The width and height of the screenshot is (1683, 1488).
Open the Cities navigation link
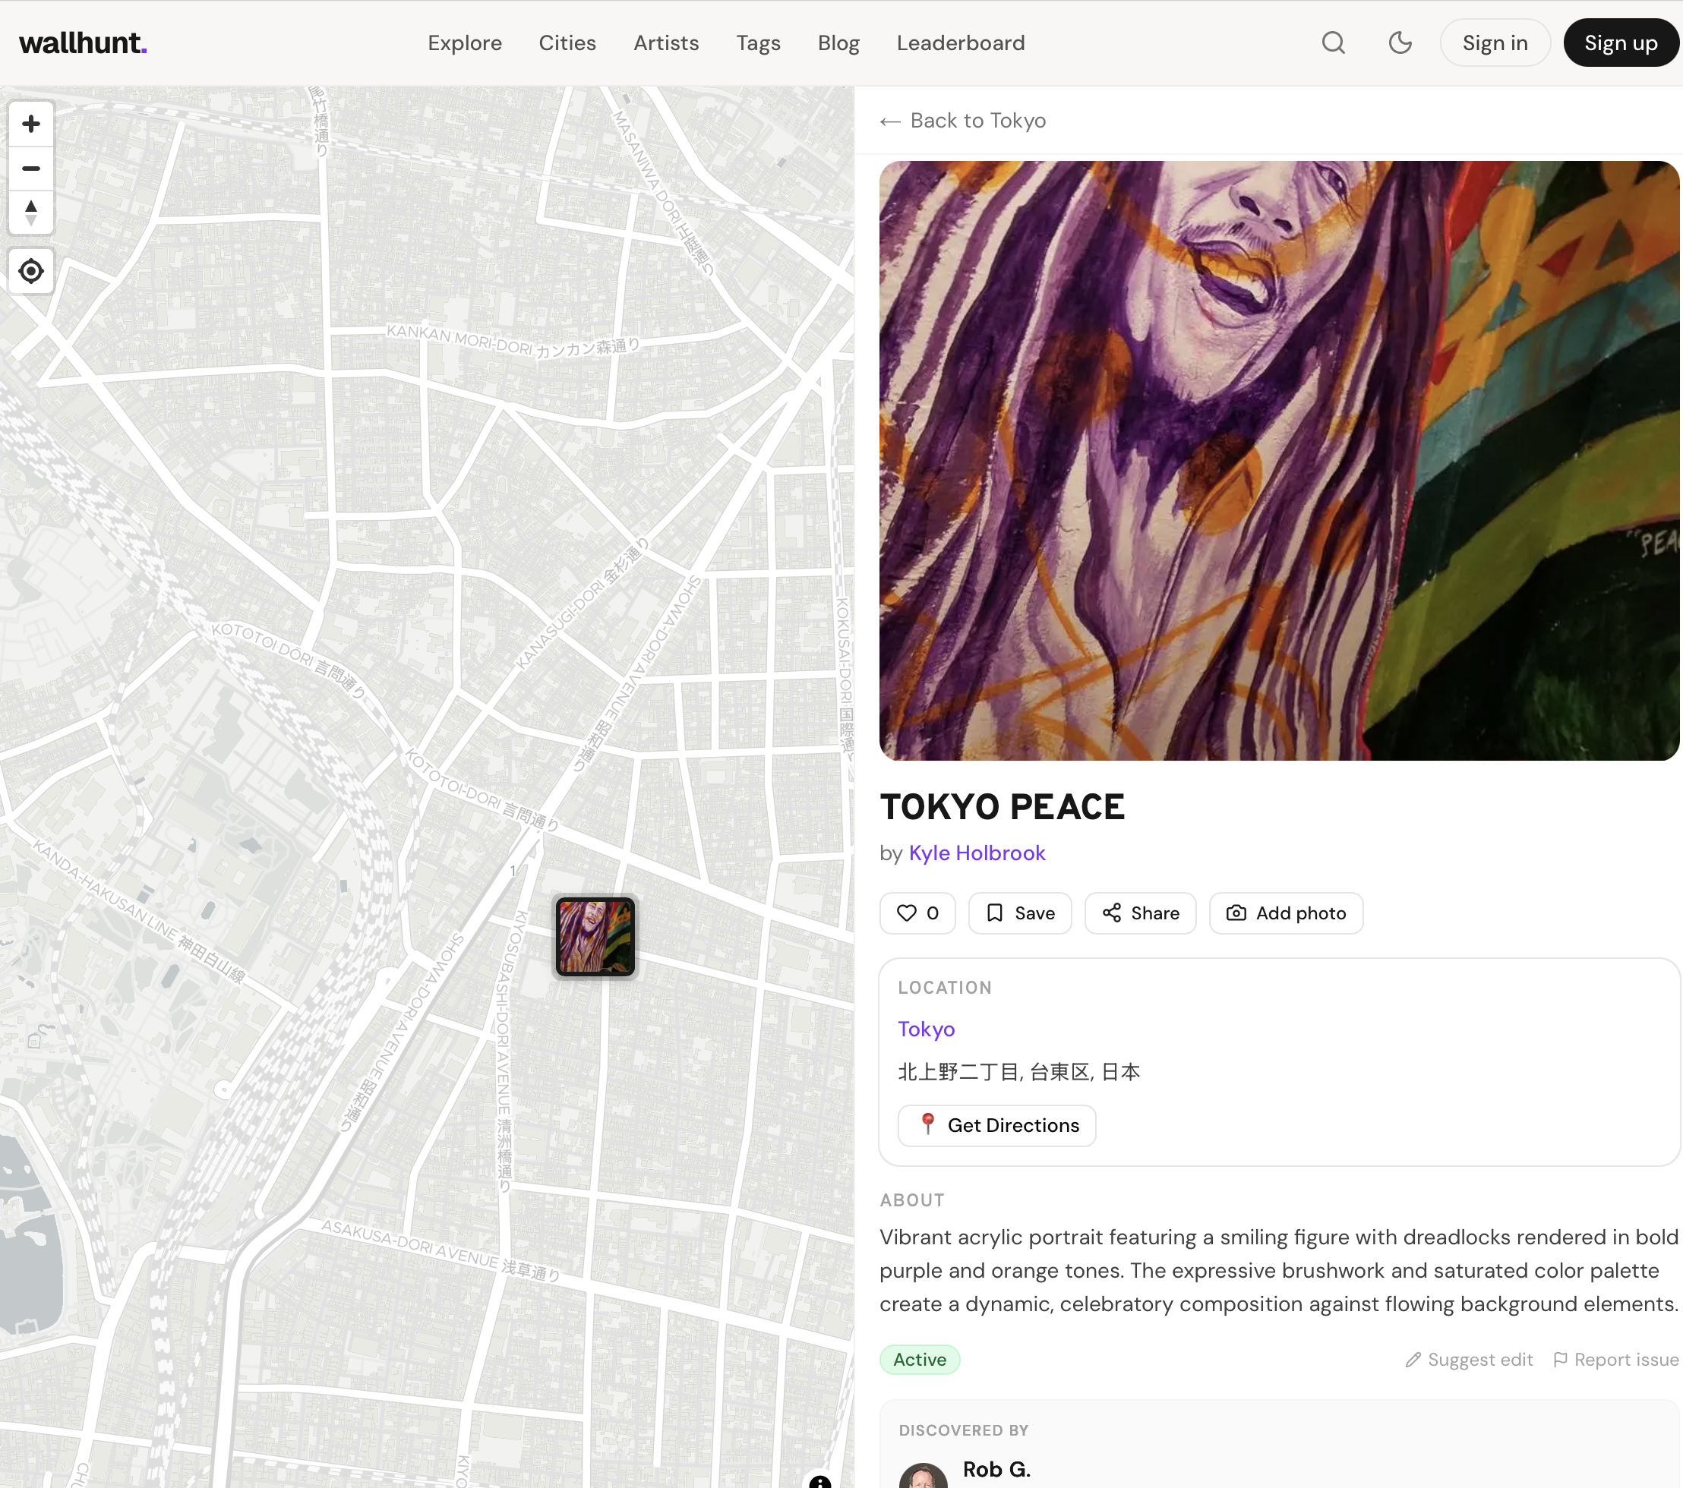567,43
